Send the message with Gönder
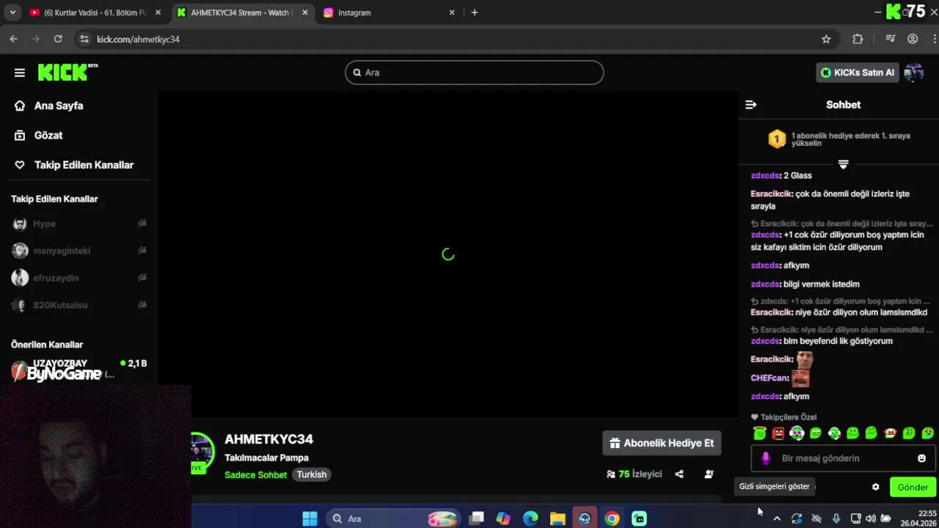Image resolution: width=939 pixels, height=528 pixels. 913,487
